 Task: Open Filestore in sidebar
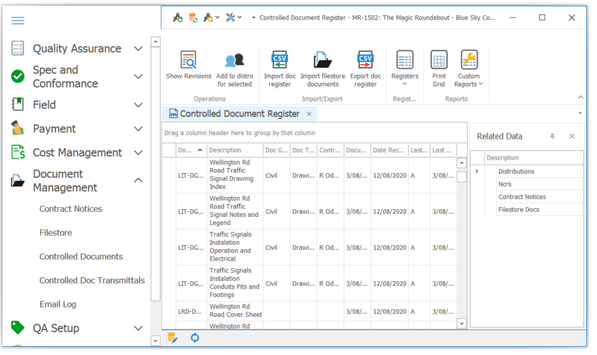tap(56, 233)
